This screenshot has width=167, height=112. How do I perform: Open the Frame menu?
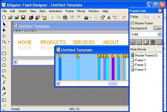[x=70, y=11]
